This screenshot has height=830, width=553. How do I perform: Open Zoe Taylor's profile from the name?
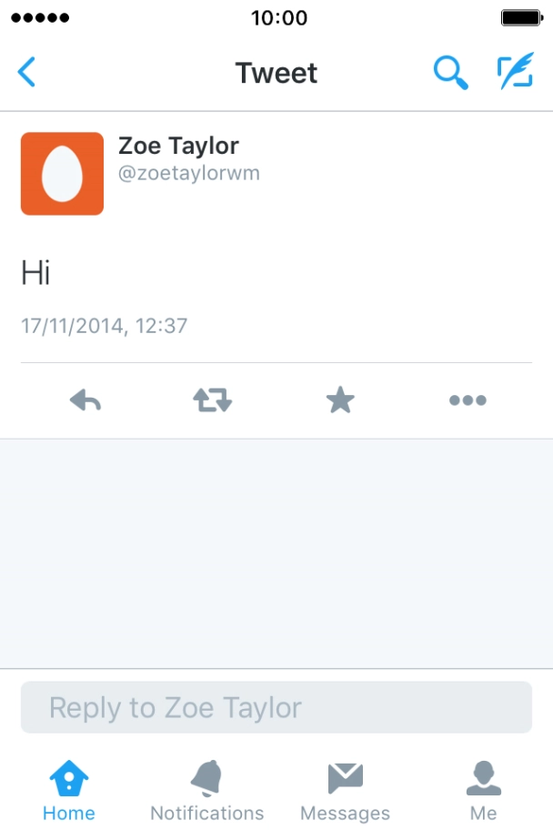coord(178,146)
